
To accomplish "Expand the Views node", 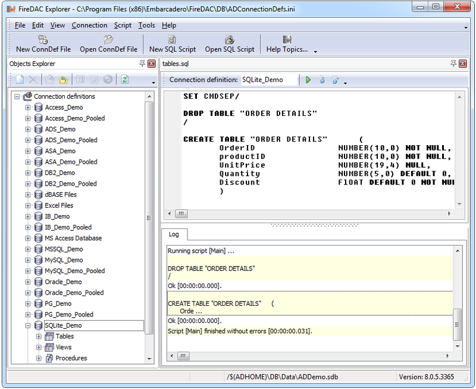I will coord(39,347).
